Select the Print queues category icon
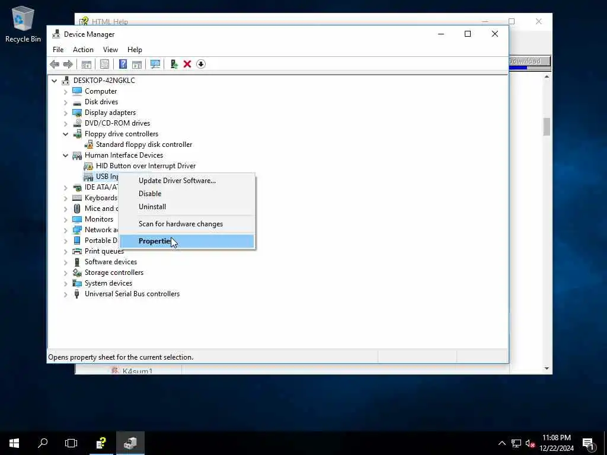 coord(77,251)
